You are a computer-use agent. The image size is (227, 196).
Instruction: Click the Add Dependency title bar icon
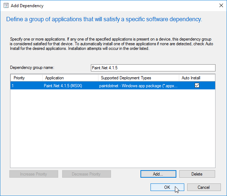click(5, 5)
